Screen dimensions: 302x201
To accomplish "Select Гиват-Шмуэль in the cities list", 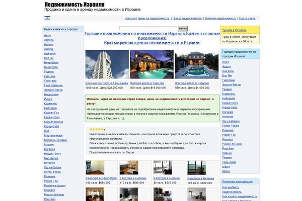I will (x=53, y=85).
